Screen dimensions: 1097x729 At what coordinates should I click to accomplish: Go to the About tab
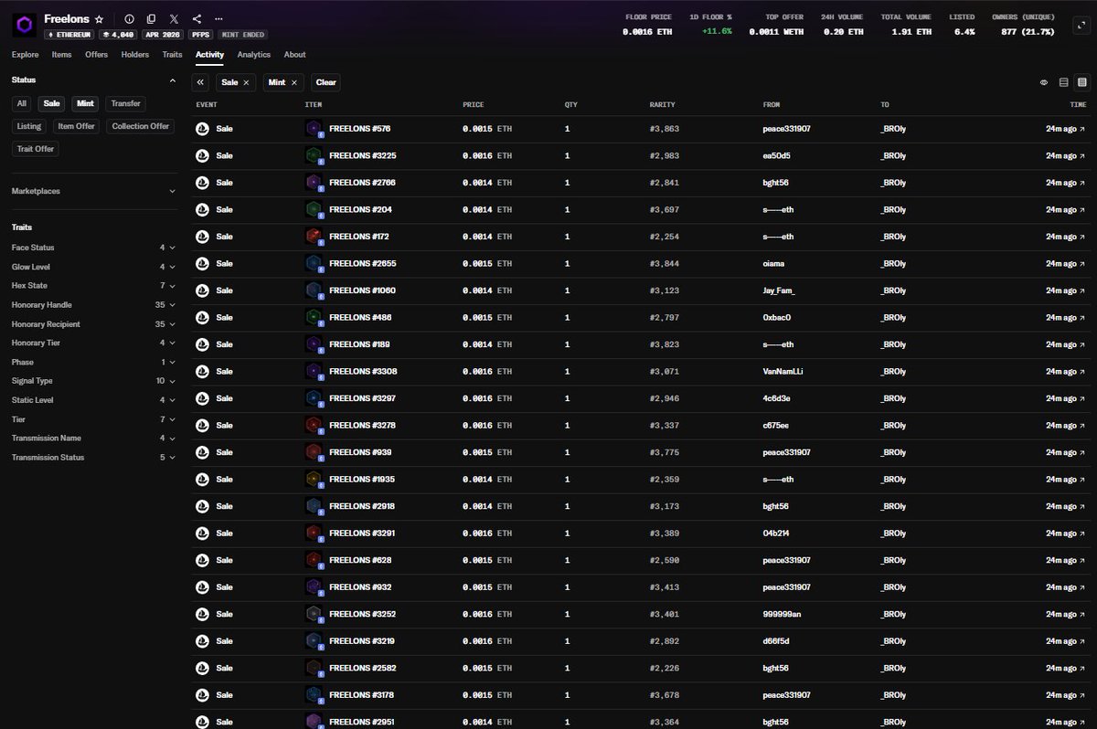(294, 55)
